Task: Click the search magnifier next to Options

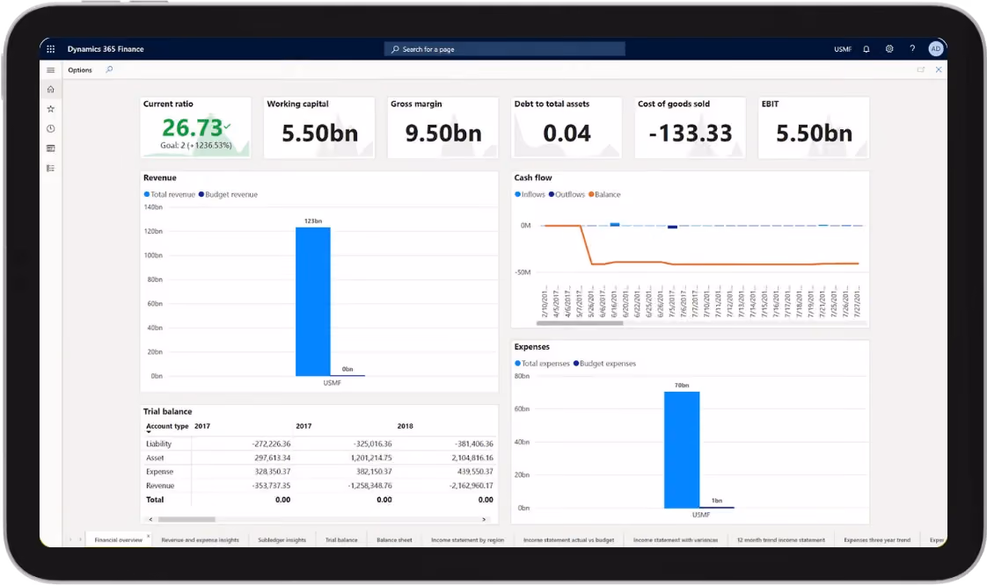Action: pos(109,69)
